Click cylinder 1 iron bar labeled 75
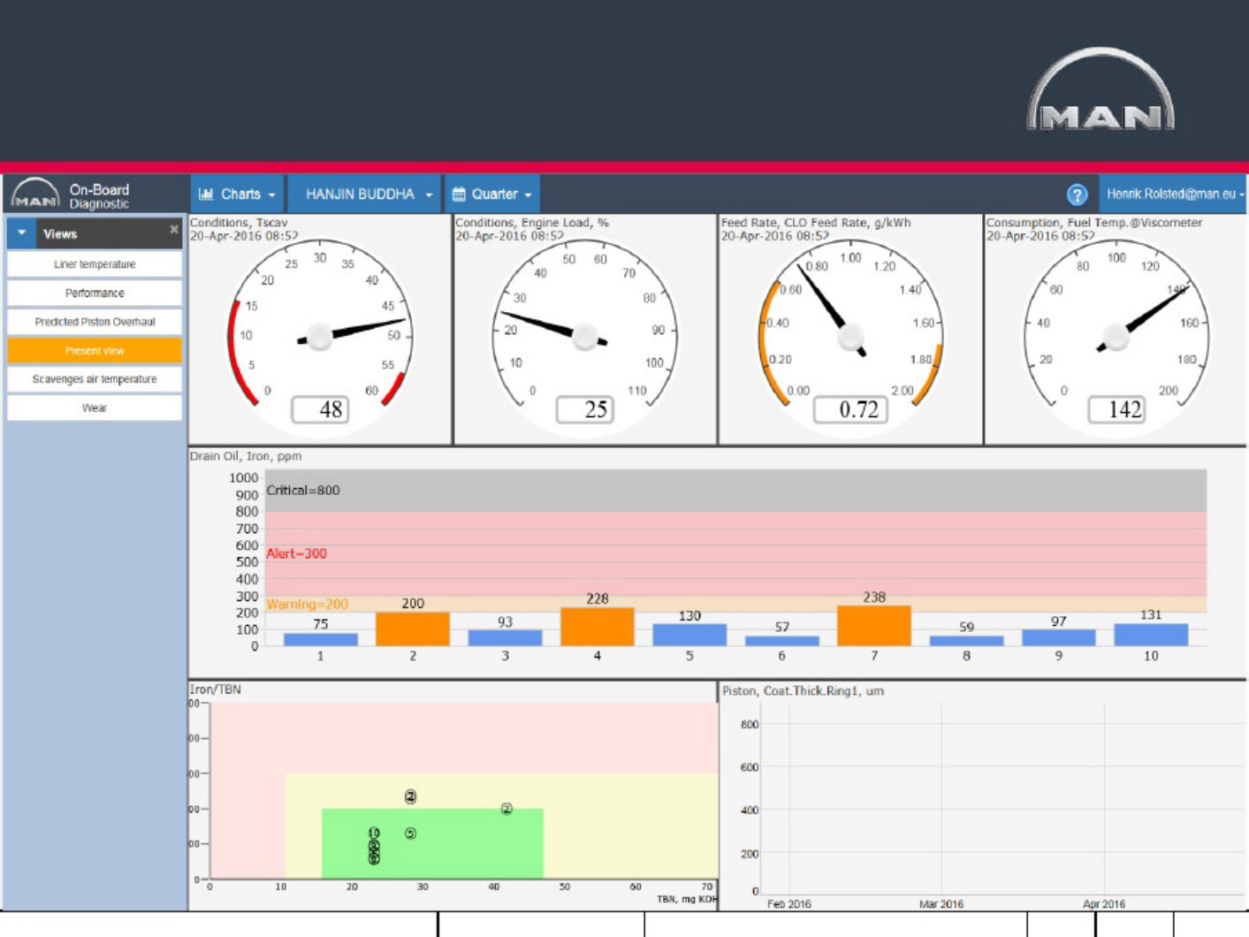The image size is (1249, 937). (x=321, y=639)
